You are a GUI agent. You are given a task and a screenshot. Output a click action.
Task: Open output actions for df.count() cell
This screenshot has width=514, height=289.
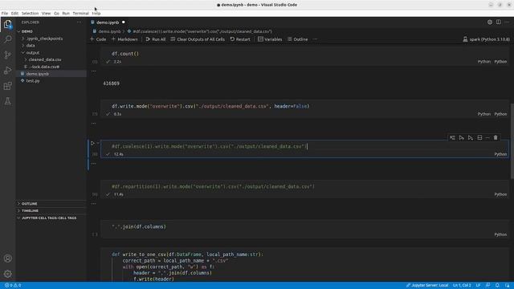point(94,71)
